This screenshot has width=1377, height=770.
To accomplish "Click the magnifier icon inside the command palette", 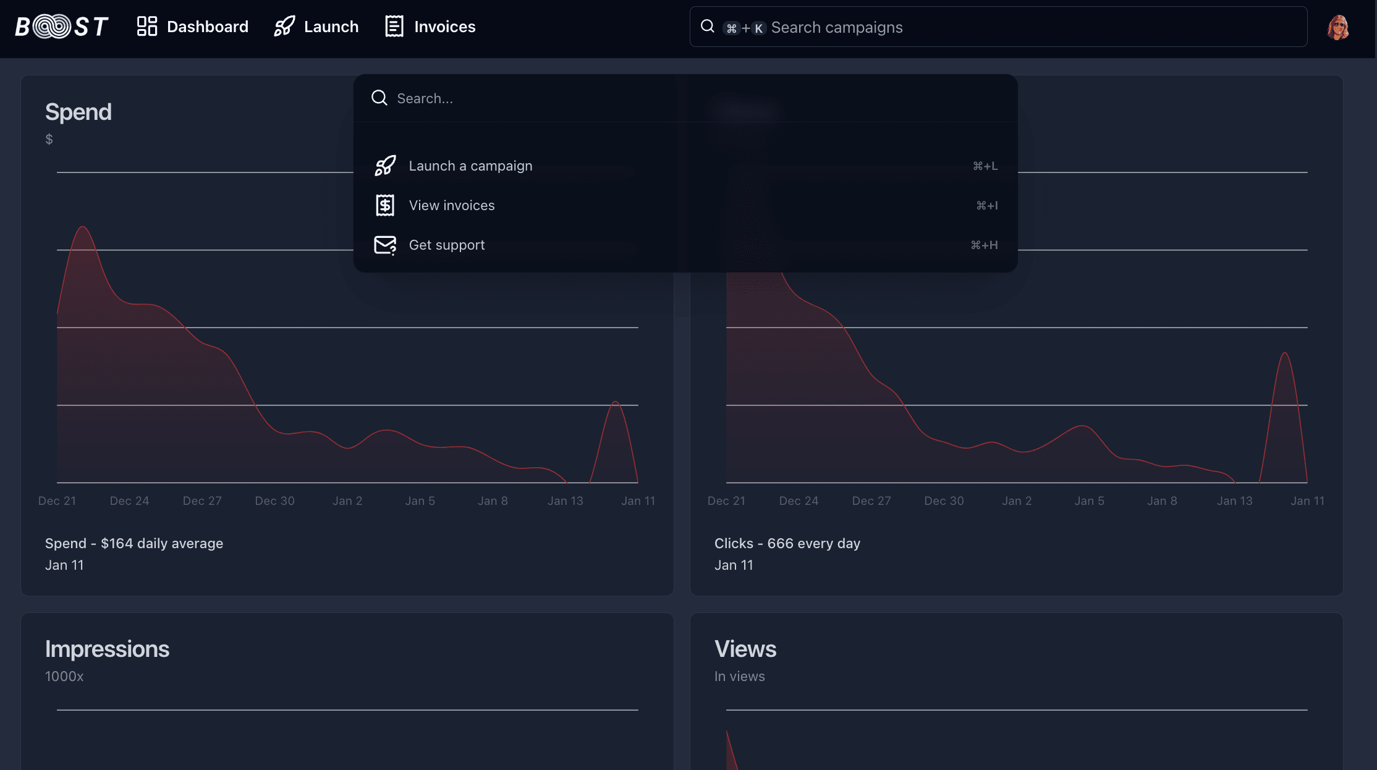I will point(379,98).
